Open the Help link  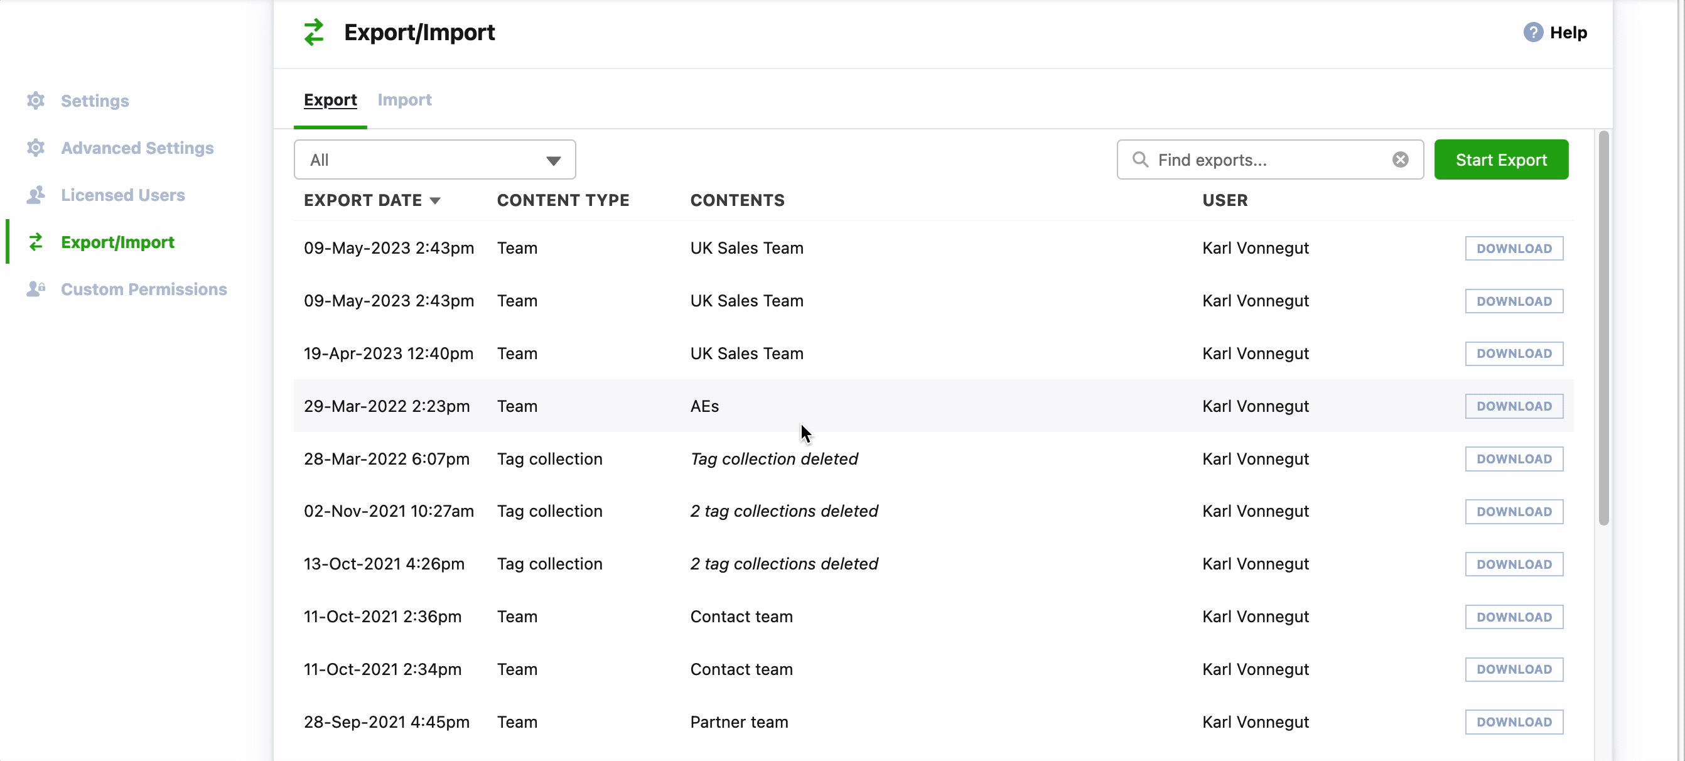tap(1568, 32)
